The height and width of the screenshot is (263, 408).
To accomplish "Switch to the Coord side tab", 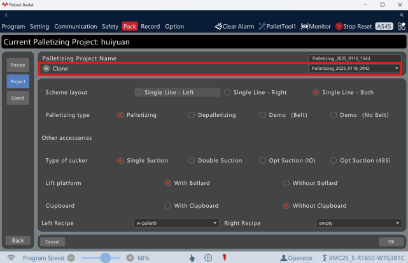I will point(18,98).
